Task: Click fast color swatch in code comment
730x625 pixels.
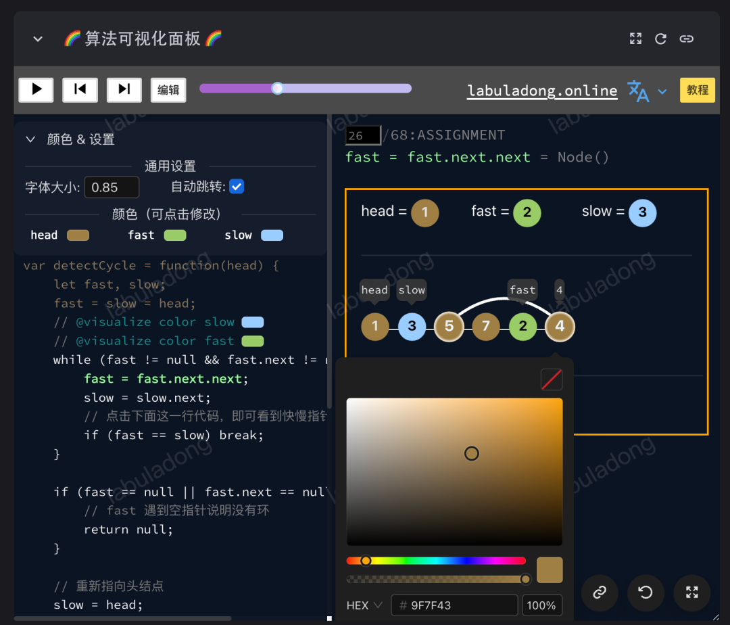Action: pyautogui.click(x=253, y=341)
